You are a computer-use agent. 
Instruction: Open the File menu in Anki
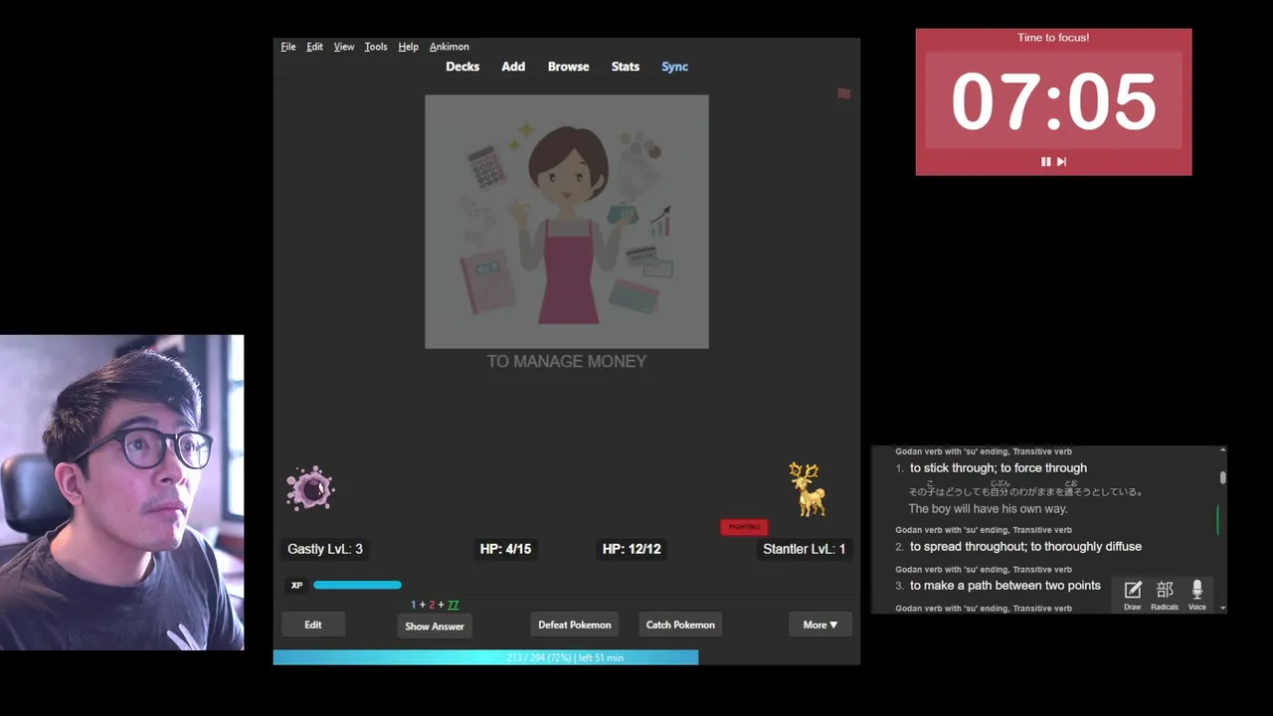tap(288, 47)
